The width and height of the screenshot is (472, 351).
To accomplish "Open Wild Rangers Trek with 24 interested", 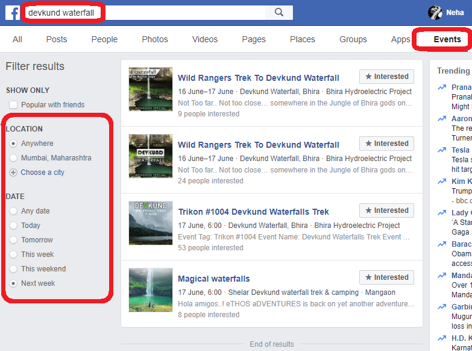I will tap(258, 145).
